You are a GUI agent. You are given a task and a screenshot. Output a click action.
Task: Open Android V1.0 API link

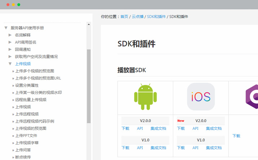pyautogui.click(x=140, y=148)
